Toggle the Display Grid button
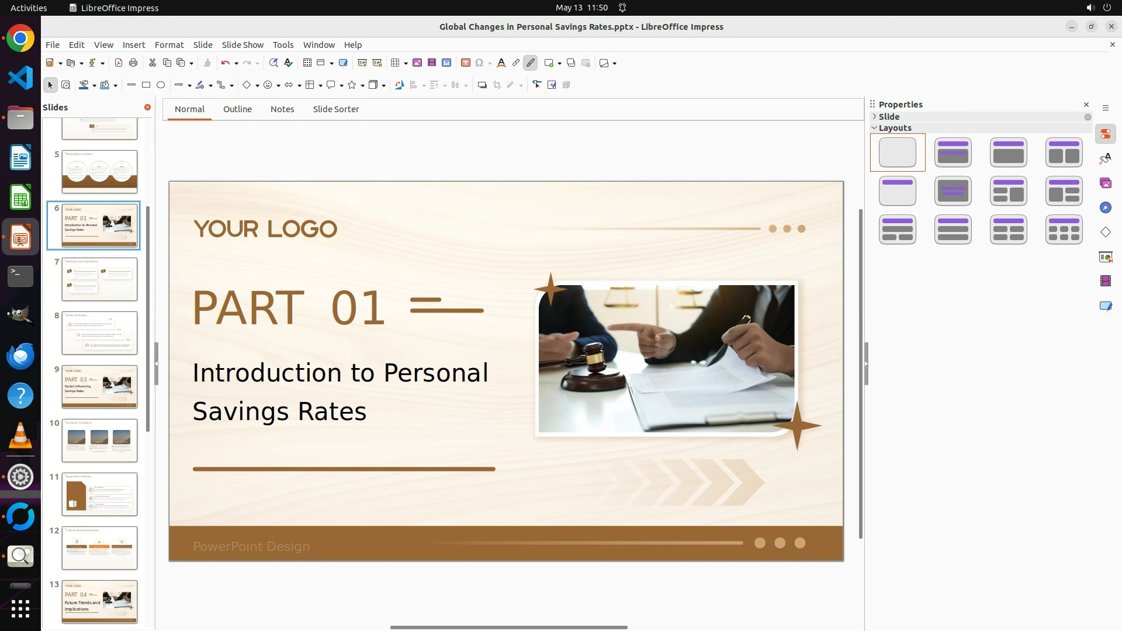This screenshot has width=1122, height=631. click(x=307, y=63)
